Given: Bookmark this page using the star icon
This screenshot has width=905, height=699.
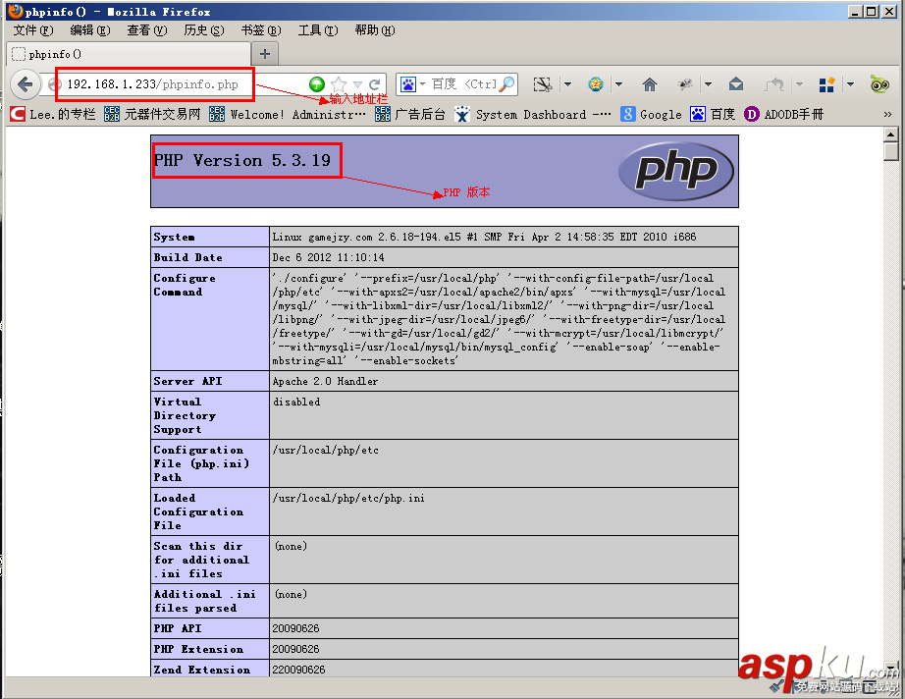Looking at the screenshot, I should [x=338, y=82].
